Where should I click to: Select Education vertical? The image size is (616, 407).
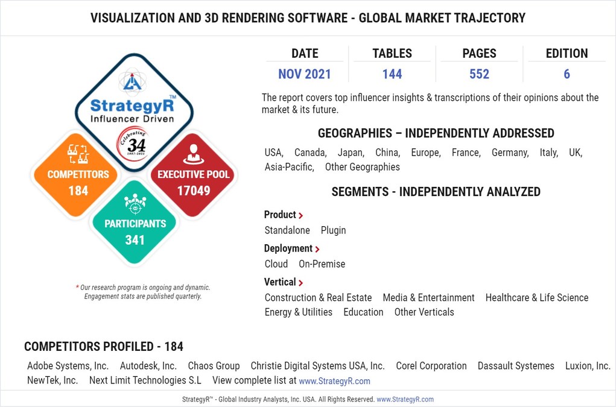363,312
